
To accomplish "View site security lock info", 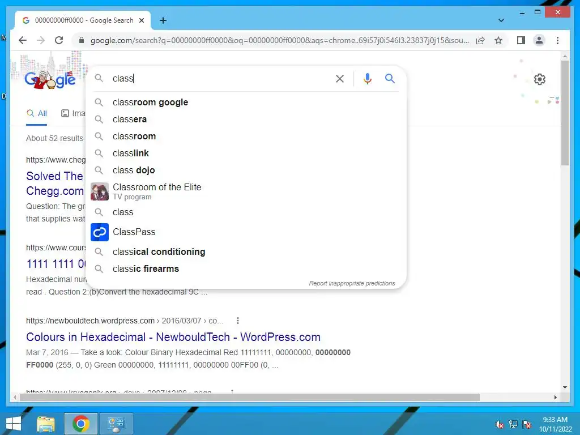I will [x=82, y=40].
